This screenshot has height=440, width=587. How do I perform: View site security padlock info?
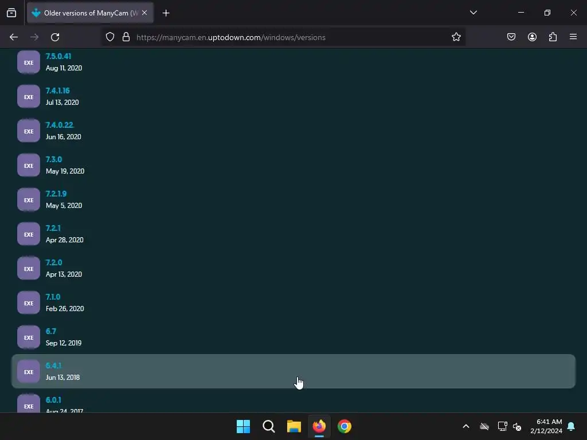coord(126,37)
